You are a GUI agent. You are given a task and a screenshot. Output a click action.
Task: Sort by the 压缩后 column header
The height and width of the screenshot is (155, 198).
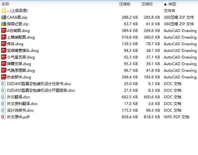[x=147, y=4]
